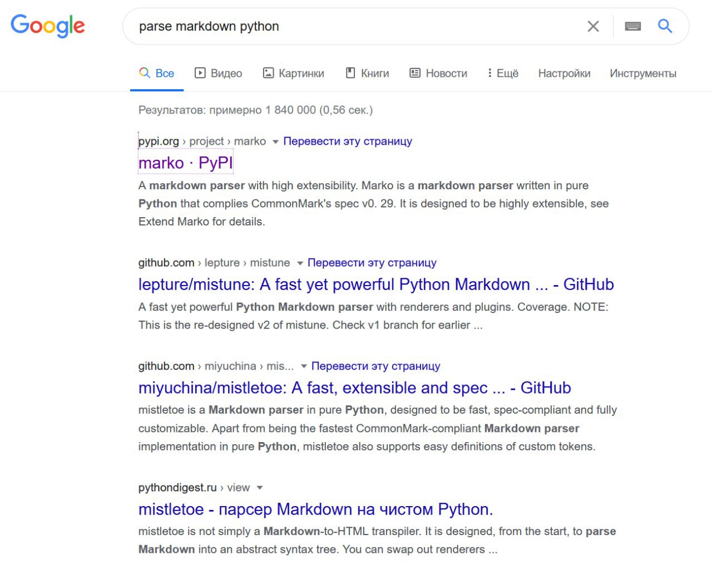Translate the miyuchina mistletoe page
The image size is (712, 569).
point(375,366)
